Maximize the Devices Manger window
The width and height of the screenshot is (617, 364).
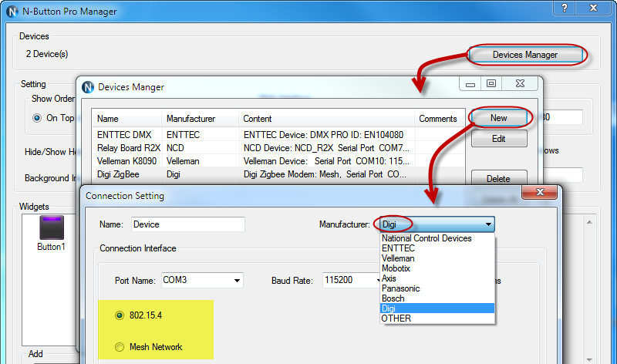pyautogui.click(x=491, y=83)
